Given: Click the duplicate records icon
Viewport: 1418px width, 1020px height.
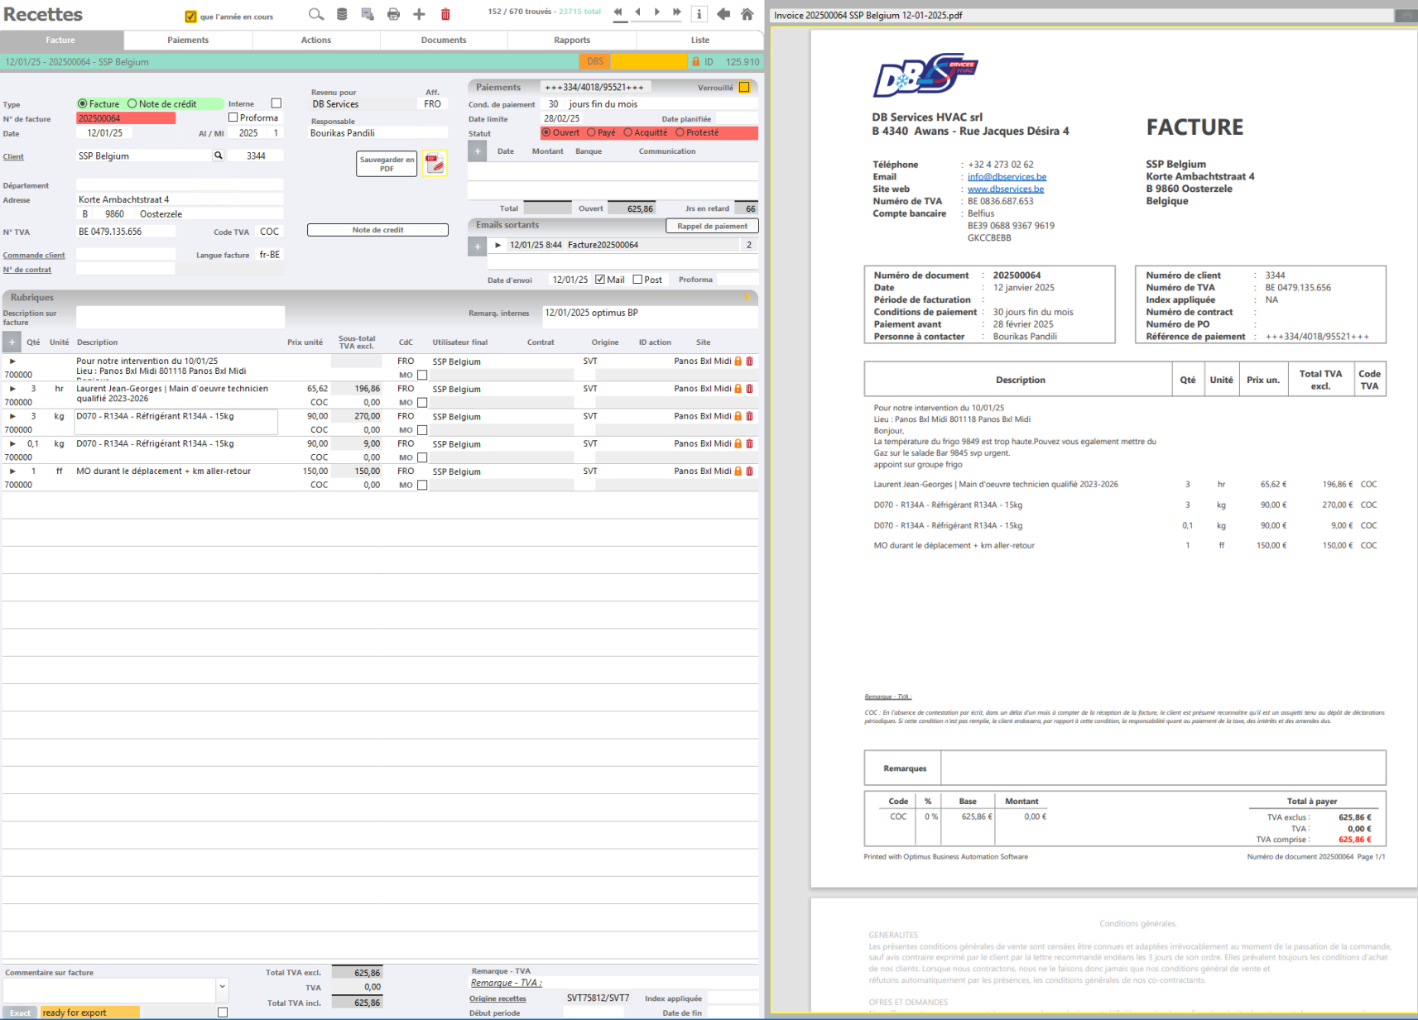Looking at the screenshot, I should [x=368, y=14].
